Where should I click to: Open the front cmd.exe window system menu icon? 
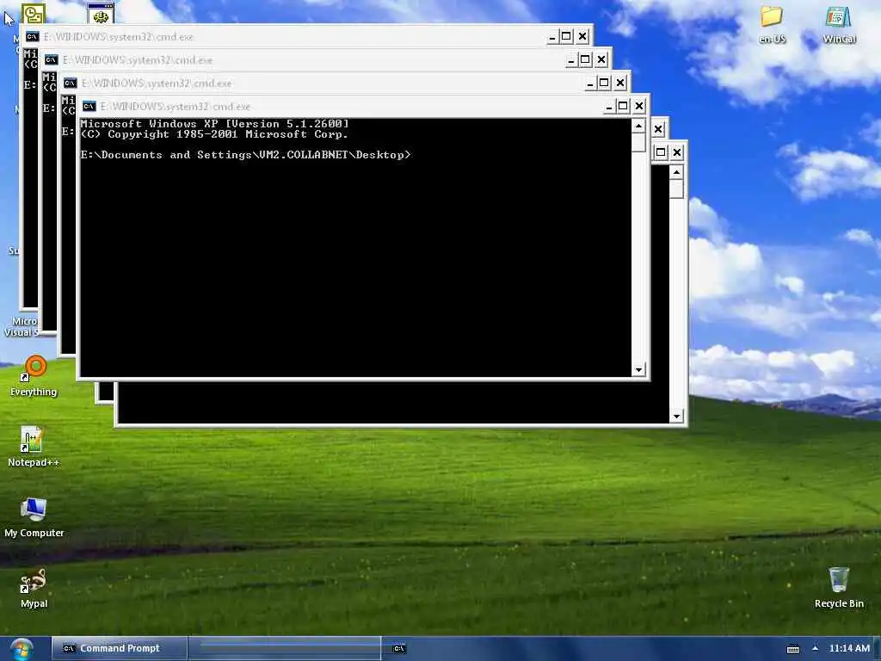89,106
